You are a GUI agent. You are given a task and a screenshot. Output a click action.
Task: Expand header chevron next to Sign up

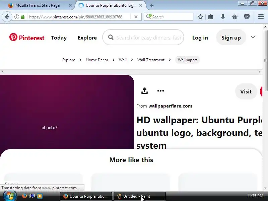253,37
